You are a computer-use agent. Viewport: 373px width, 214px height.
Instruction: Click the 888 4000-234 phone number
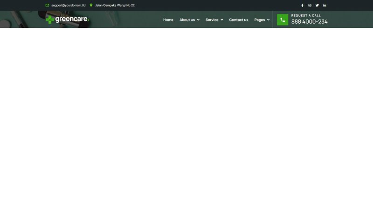309,22
